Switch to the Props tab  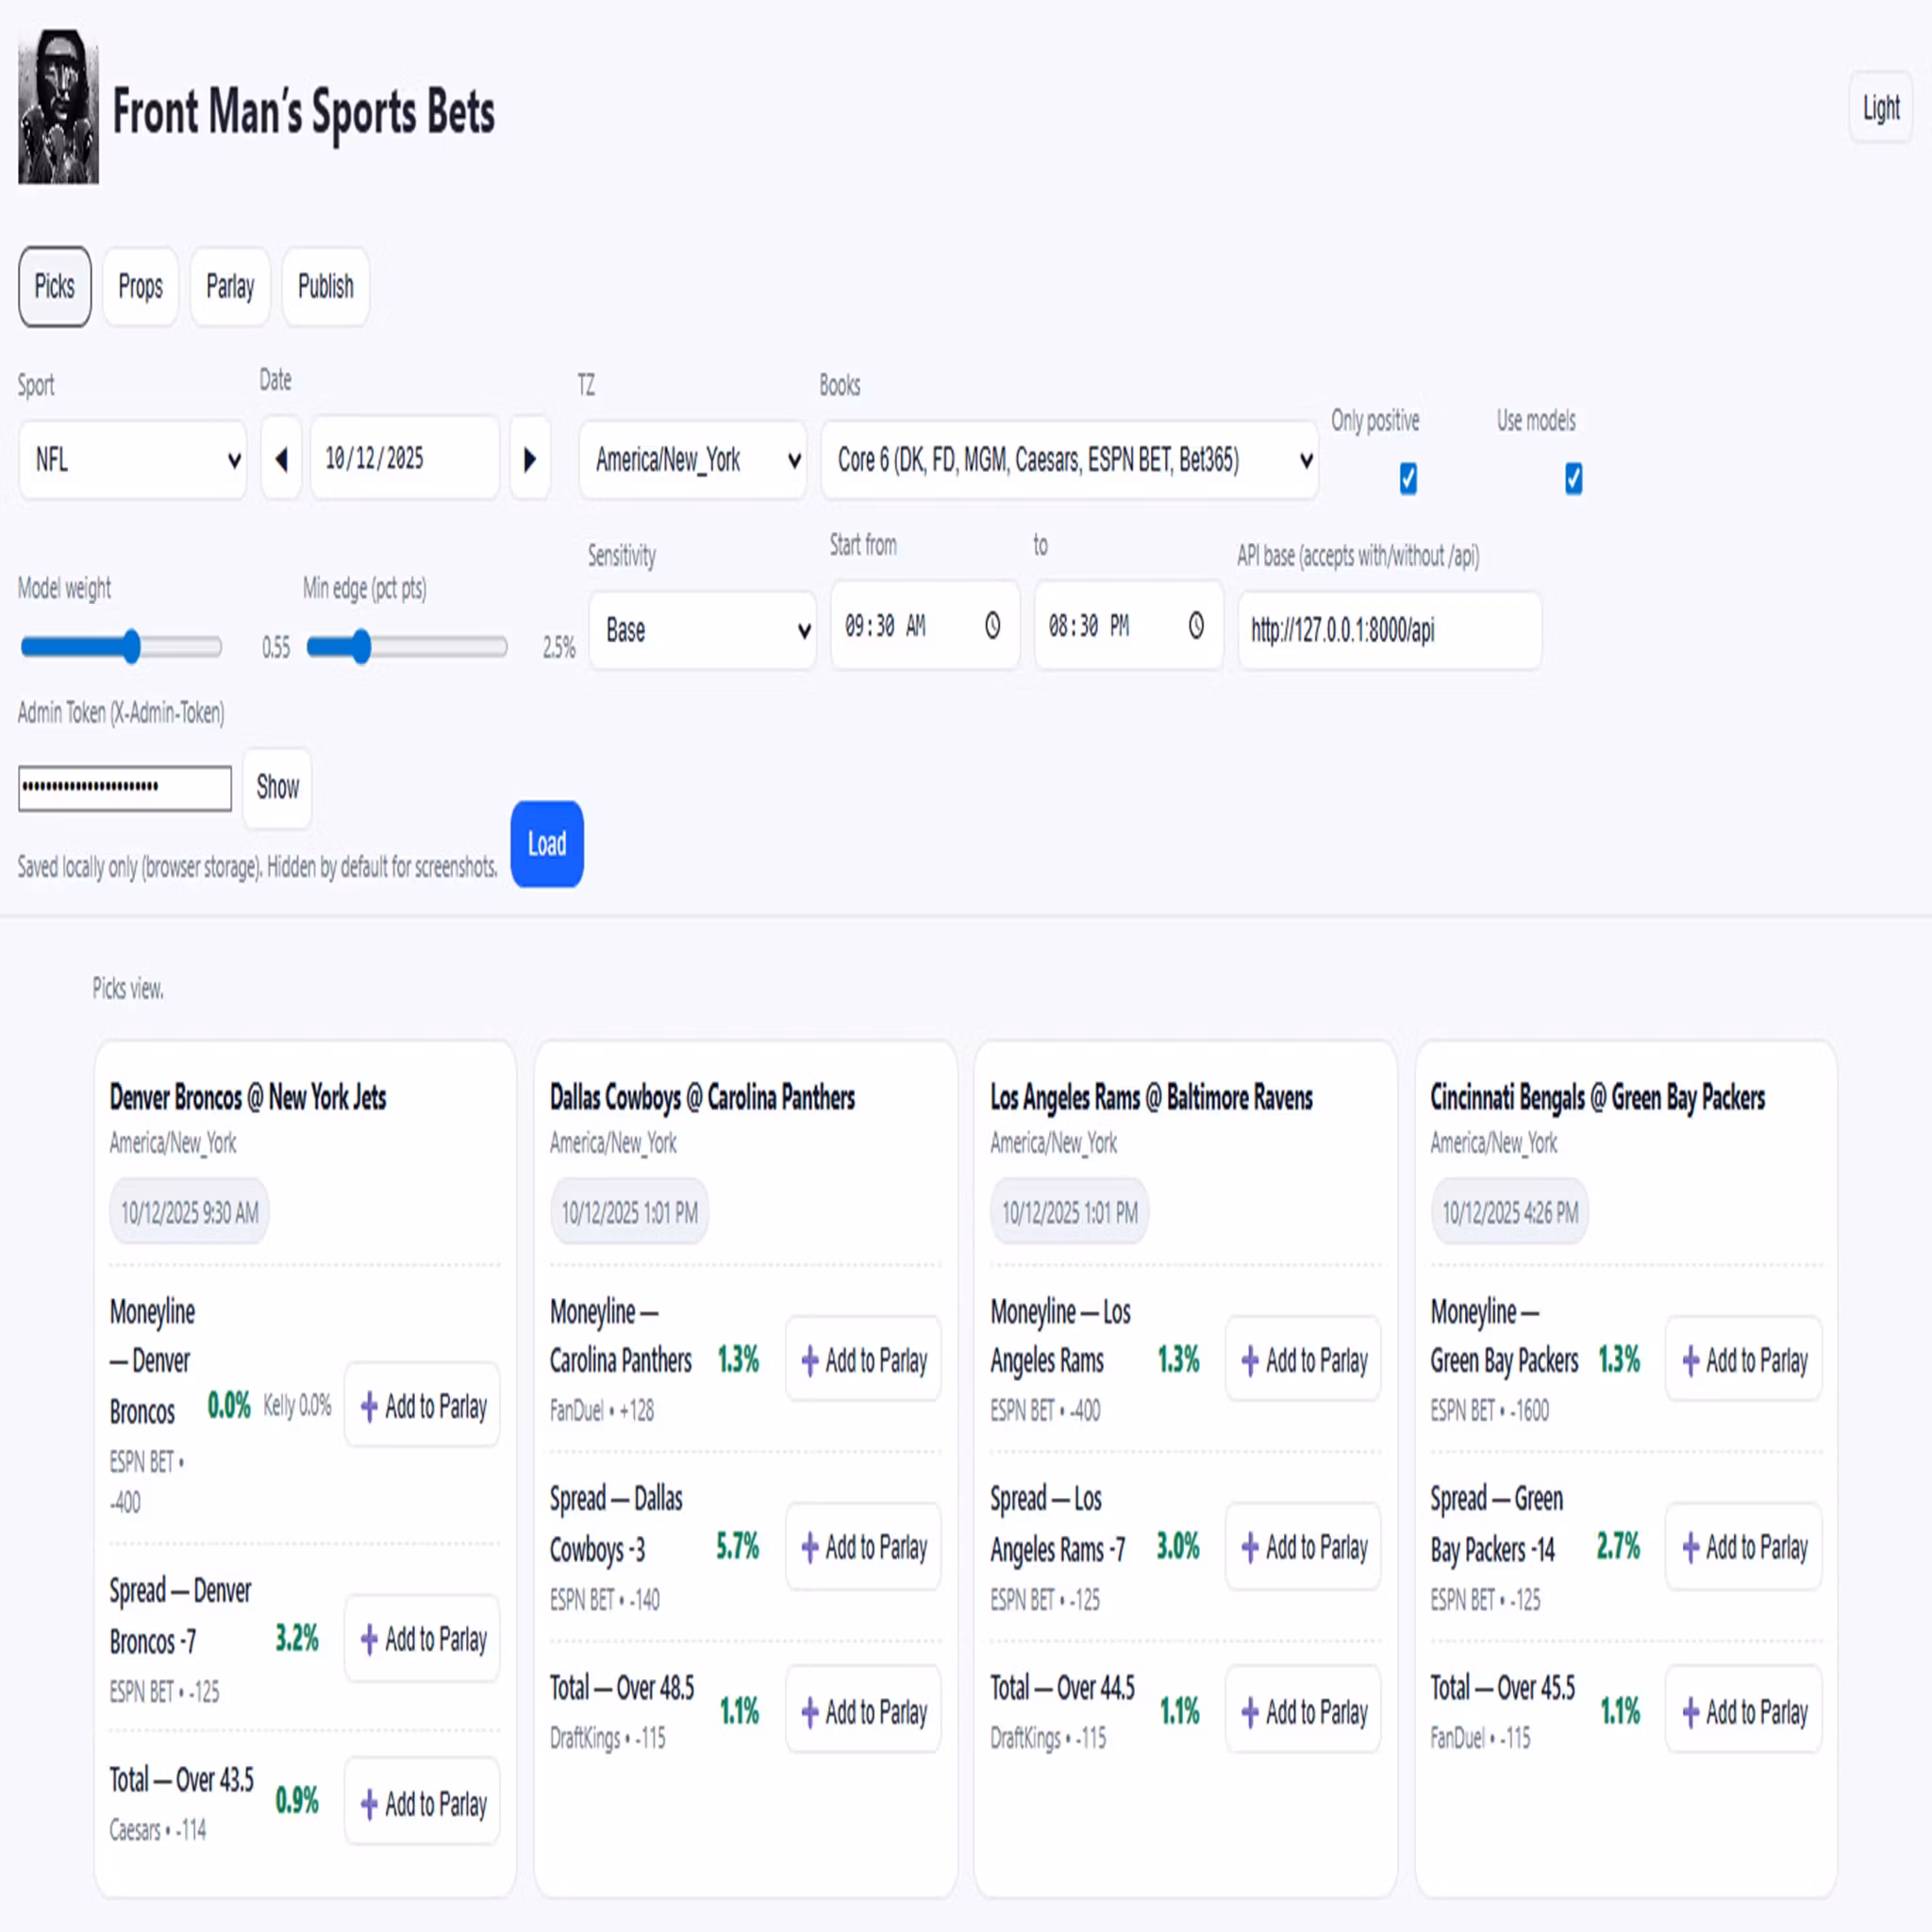point(140,287)
